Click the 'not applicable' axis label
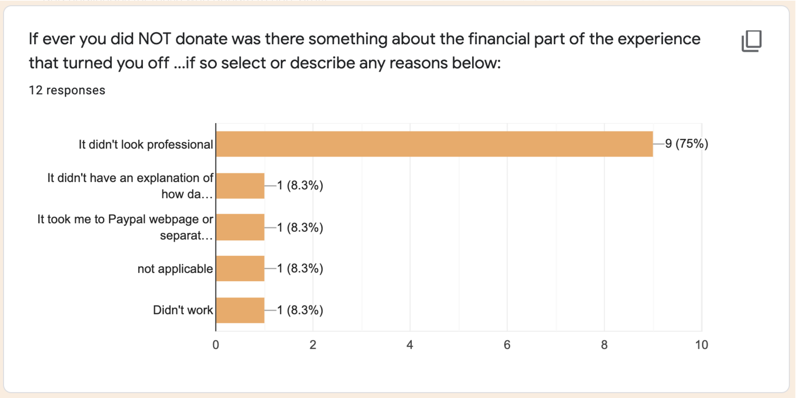The image size is (796, 398). point(175,269)
